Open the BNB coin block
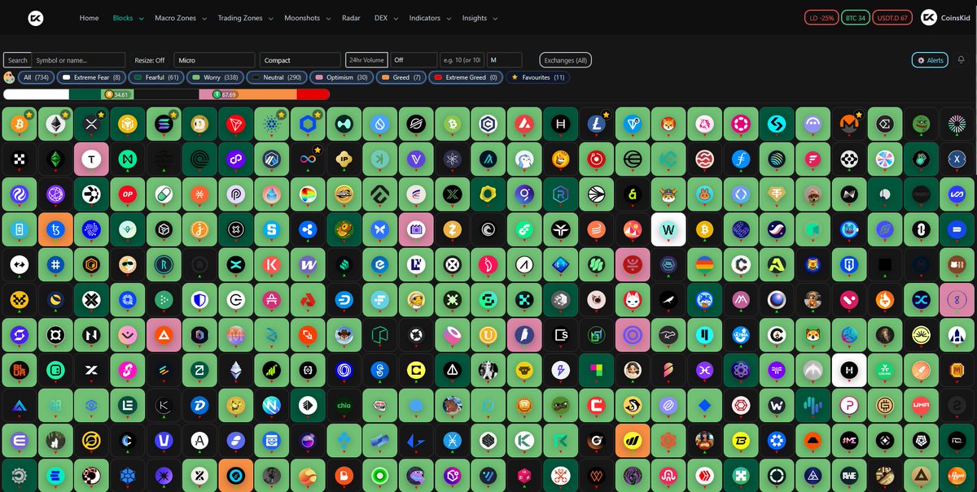977x492 pixels. tap(126, 124)
